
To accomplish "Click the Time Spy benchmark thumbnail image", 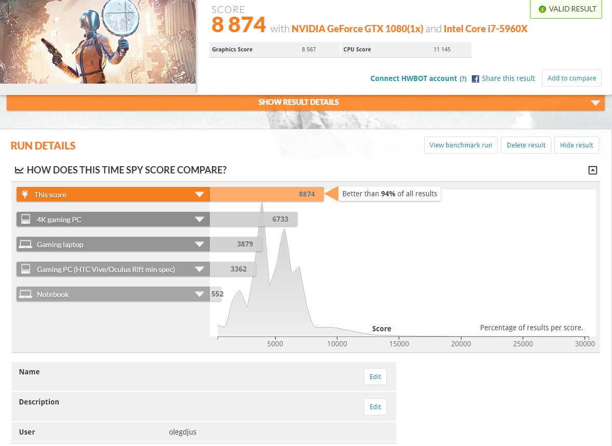I will [x=98, y=42].
